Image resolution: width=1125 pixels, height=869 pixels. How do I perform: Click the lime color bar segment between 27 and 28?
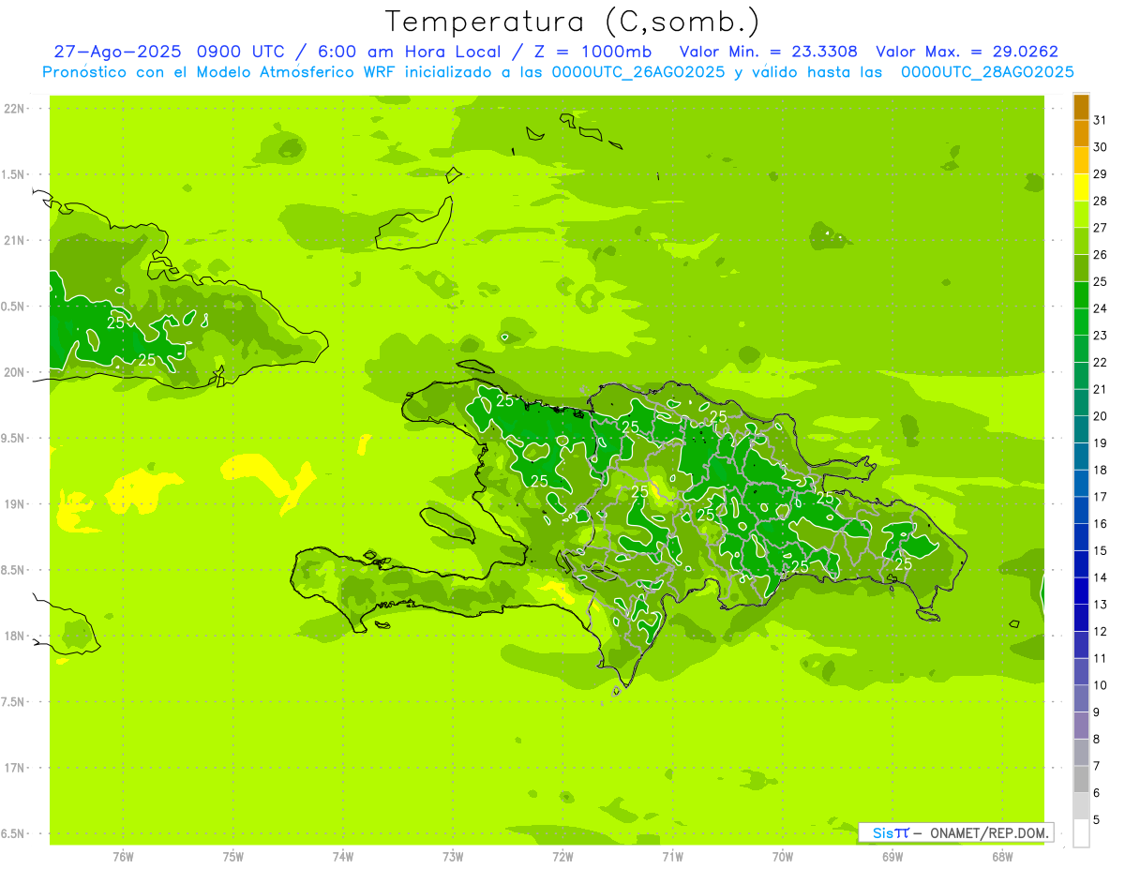[x=1081, y=215]
